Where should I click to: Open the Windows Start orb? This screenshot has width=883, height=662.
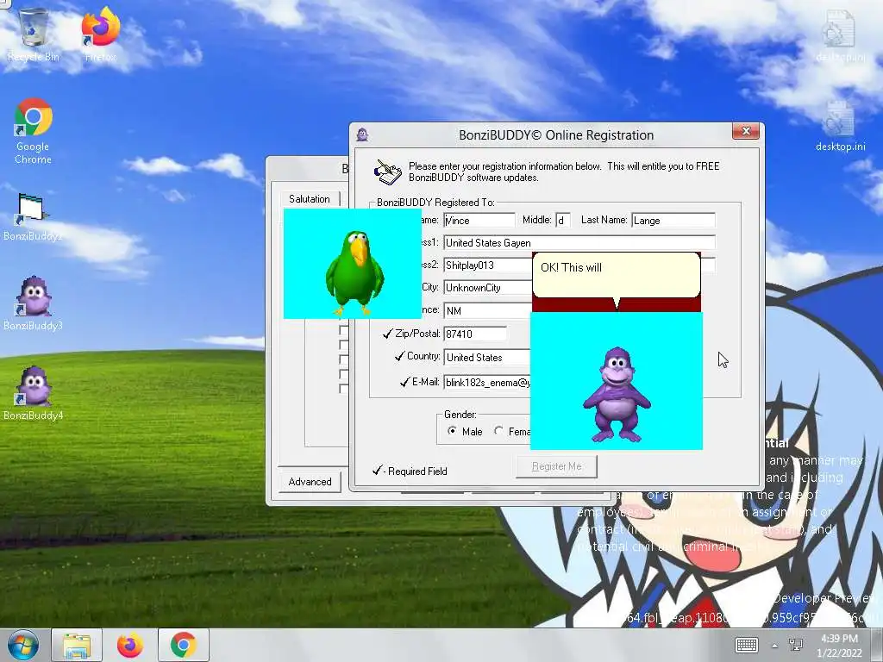click(x=22, y=645)
